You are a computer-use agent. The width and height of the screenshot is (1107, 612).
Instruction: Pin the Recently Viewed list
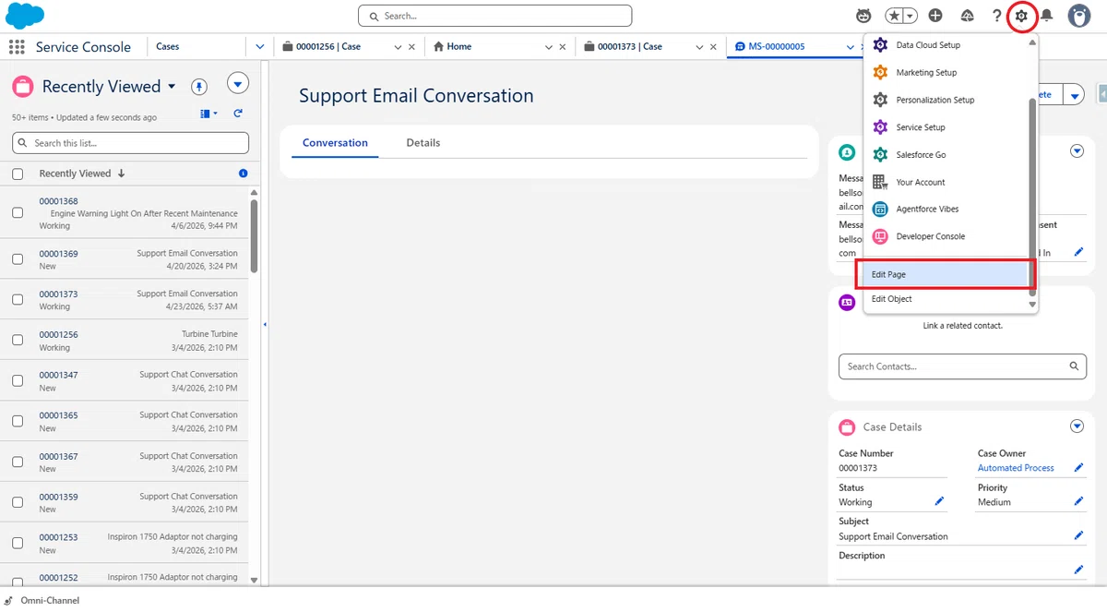pyautogui.click(x=199, y=86)
